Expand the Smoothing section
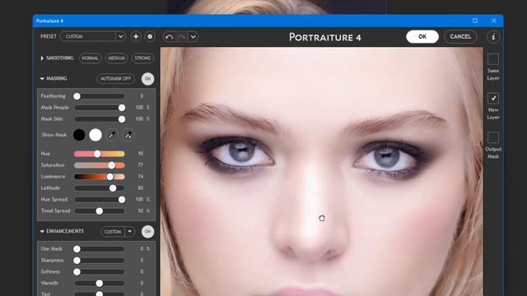Viewport: 527px width, 296px height. pyautogui.click(x=42, y=58)
